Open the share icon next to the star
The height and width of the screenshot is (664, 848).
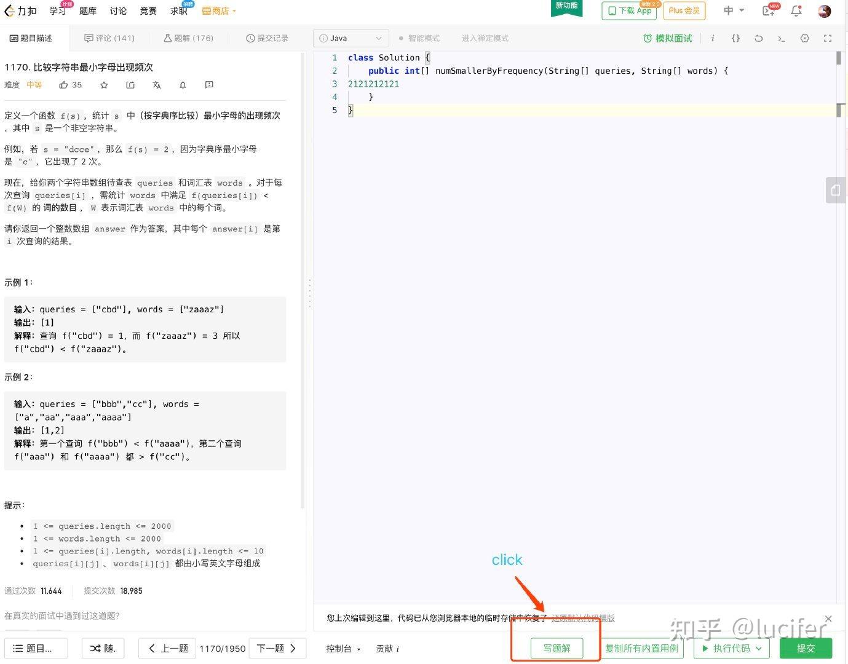click(x=130, y=85)
